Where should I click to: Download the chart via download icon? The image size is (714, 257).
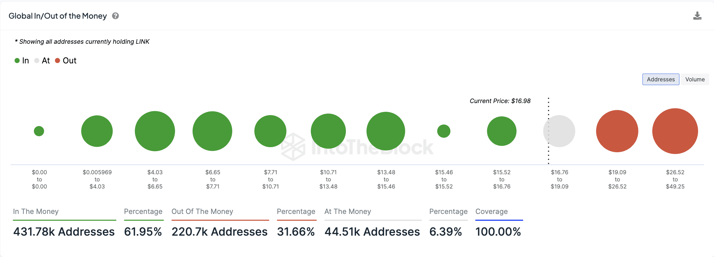(697, 16)
